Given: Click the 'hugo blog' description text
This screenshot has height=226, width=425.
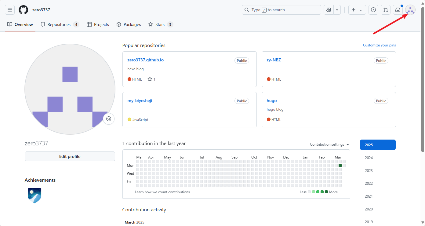Looking at the screenshot, I should [275, 109].
